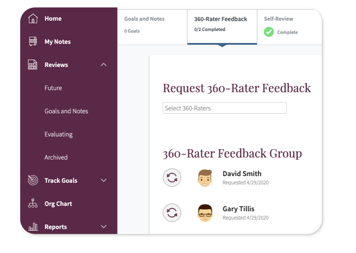The height and width of the screenshot is (253, 356).
Task: Click the Select 360-Raters input field
Action: pos(224,107)
